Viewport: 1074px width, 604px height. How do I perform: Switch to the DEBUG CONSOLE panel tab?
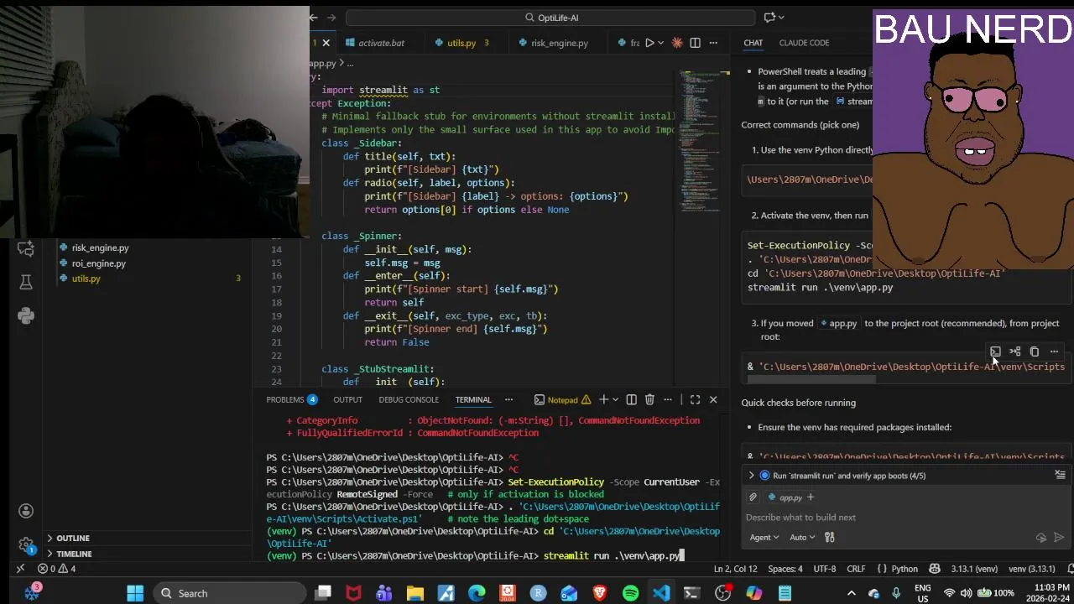pos(409,400)
